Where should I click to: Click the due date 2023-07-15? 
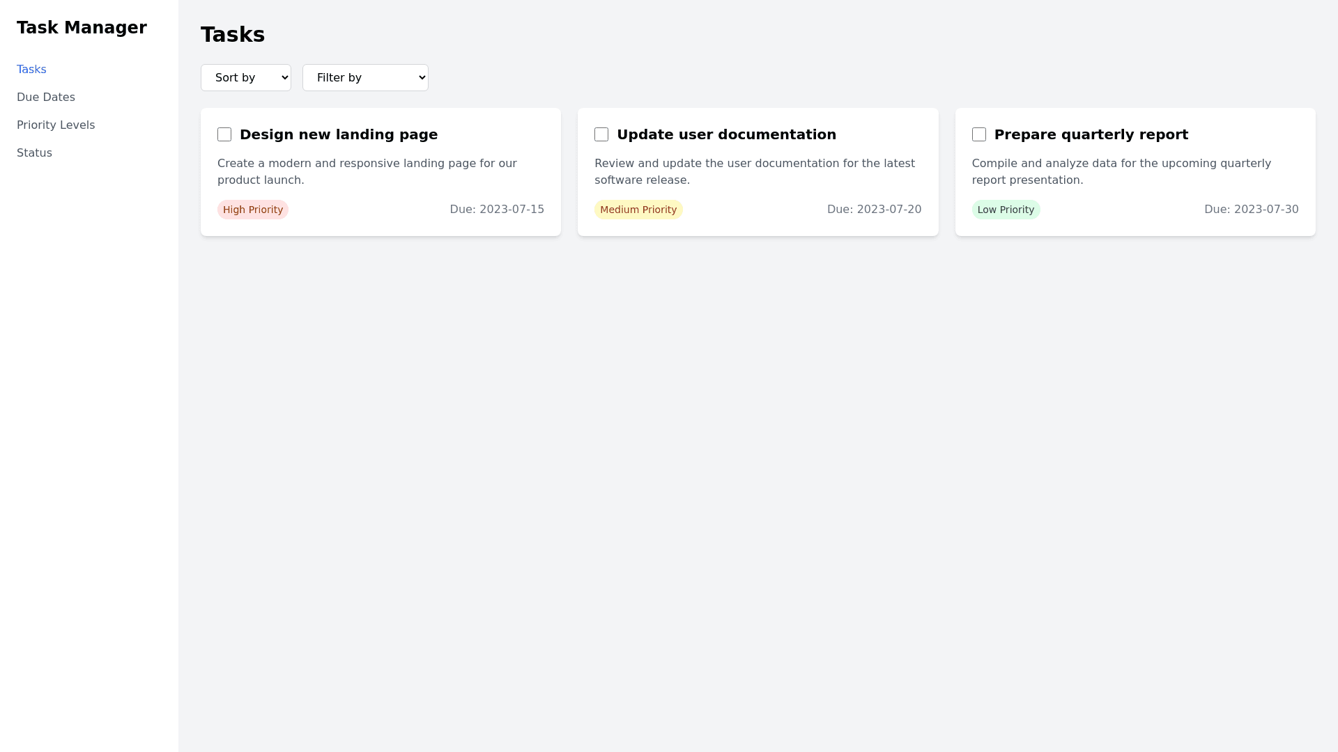497,209
